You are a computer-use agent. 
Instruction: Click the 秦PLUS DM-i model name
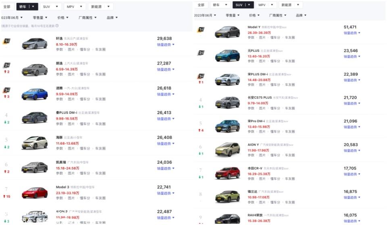[67, 112]
